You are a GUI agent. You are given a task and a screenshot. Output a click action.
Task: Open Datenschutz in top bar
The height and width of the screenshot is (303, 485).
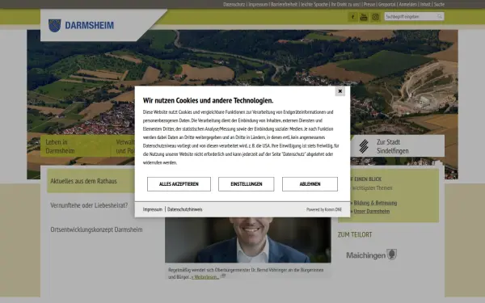click(x=234, y=4)
